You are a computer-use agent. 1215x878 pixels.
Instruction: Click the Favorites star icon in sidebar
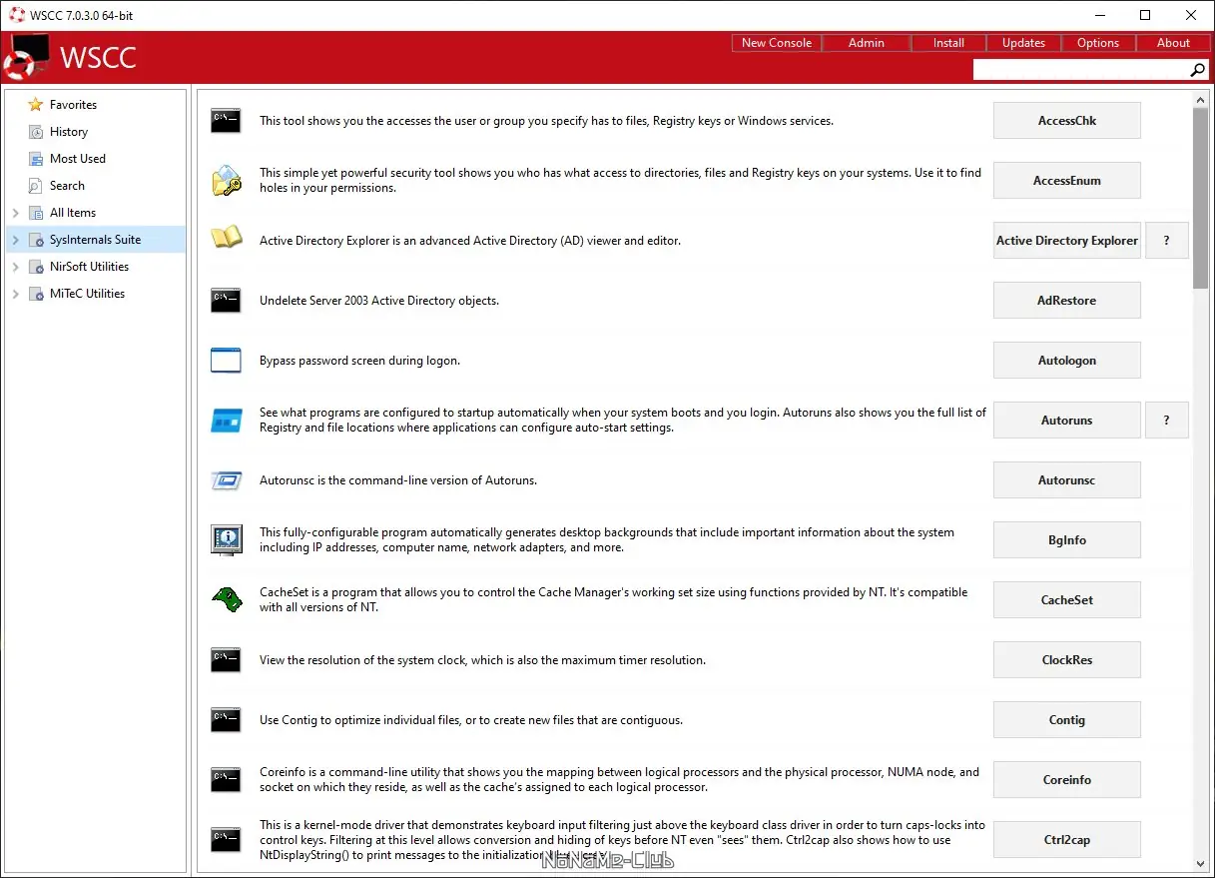(34, 104)
